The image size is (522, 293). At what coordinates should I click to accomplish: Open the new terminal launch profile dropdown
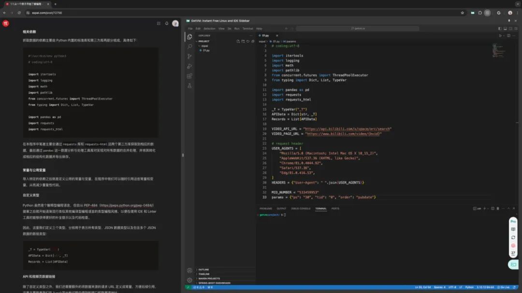pos(488,208)
